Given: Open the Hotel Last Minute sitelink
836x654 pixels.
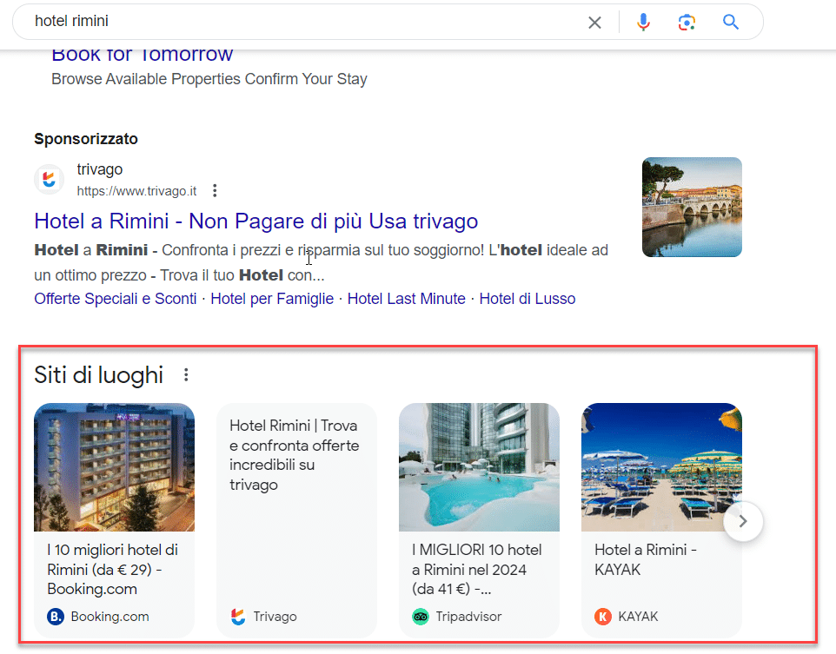Looking at the screenshot, I should [407, 299].
